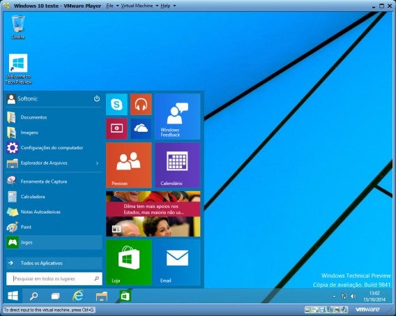This screenshot has height=316, width=396.
Task: Click the volume speaker tray icon
Action: pos(353,296)
